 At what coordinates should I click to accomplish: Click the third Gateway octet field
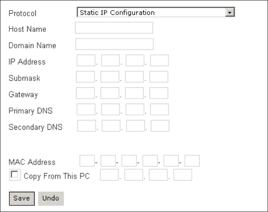point(134,93)
